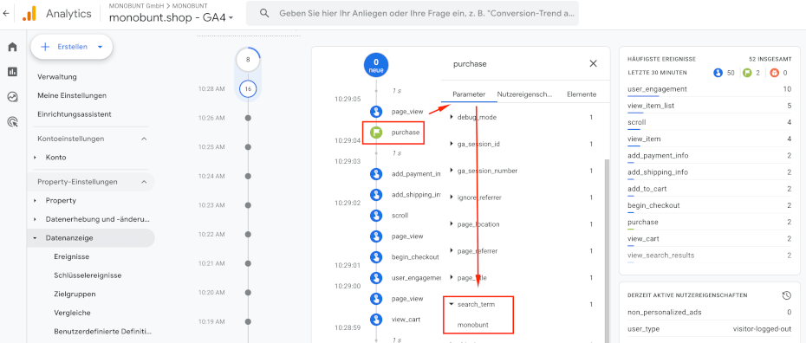The image size is (806, 343).
Task: Expand the Property tree item
Action: pyautogui.click(x=35, y=200)
